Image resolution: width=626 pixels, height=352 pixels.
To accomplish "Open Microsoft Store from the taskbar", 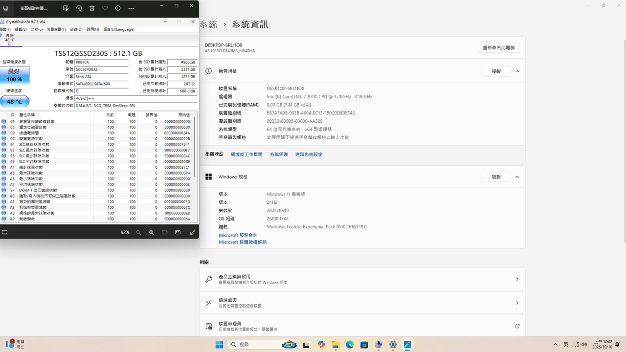I will pos(364,345).
